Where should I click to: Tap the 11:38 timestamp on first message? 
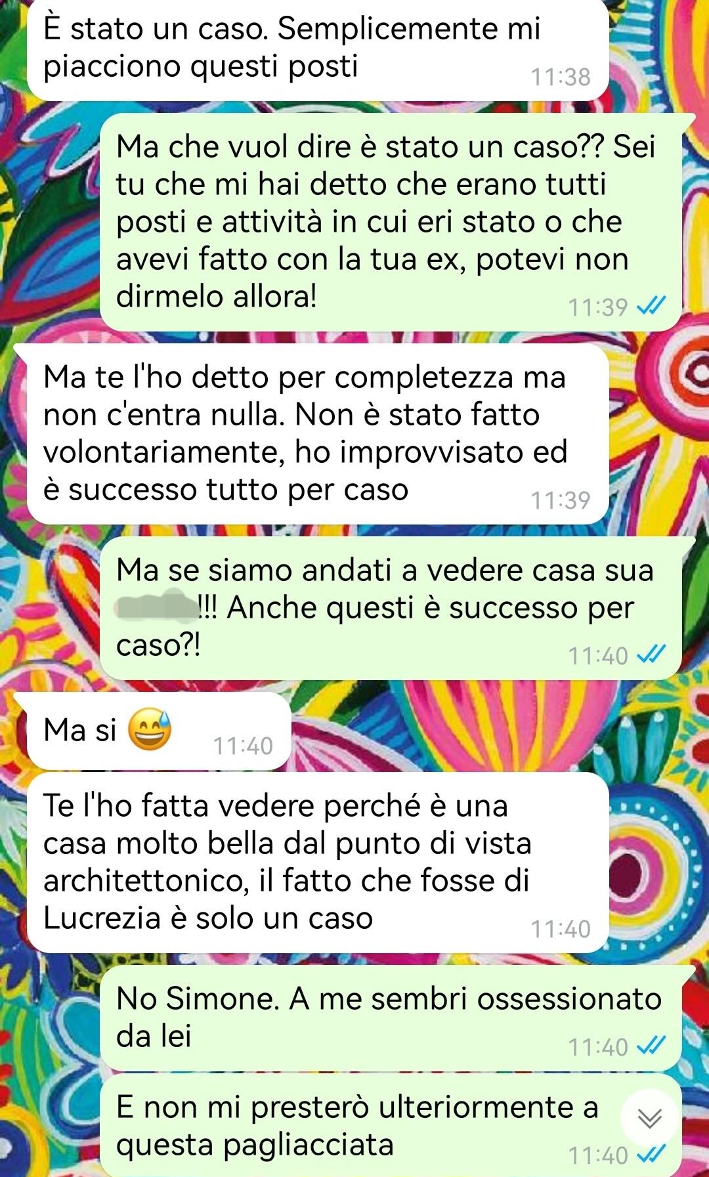561,77
